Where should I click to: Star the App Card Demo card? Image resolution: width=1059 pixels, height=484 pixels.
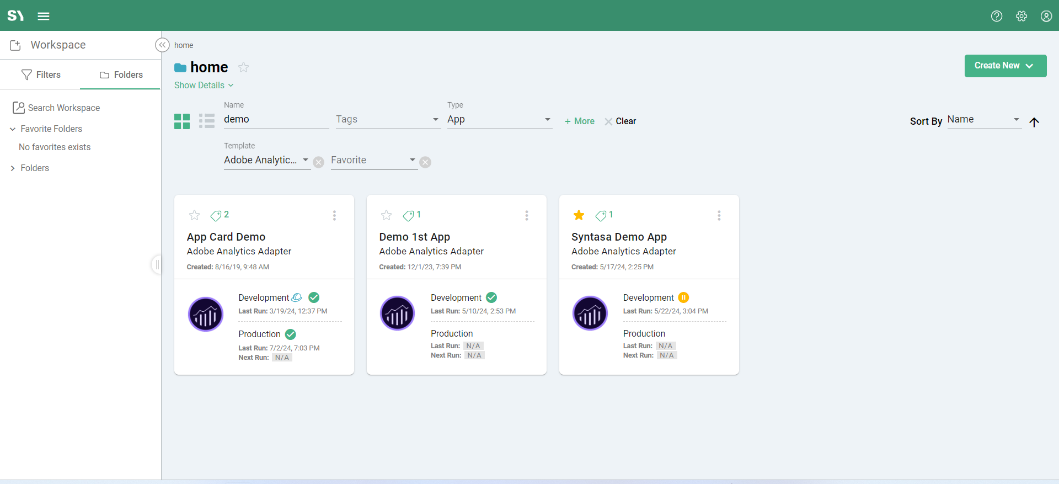click(x=194, y=215)
